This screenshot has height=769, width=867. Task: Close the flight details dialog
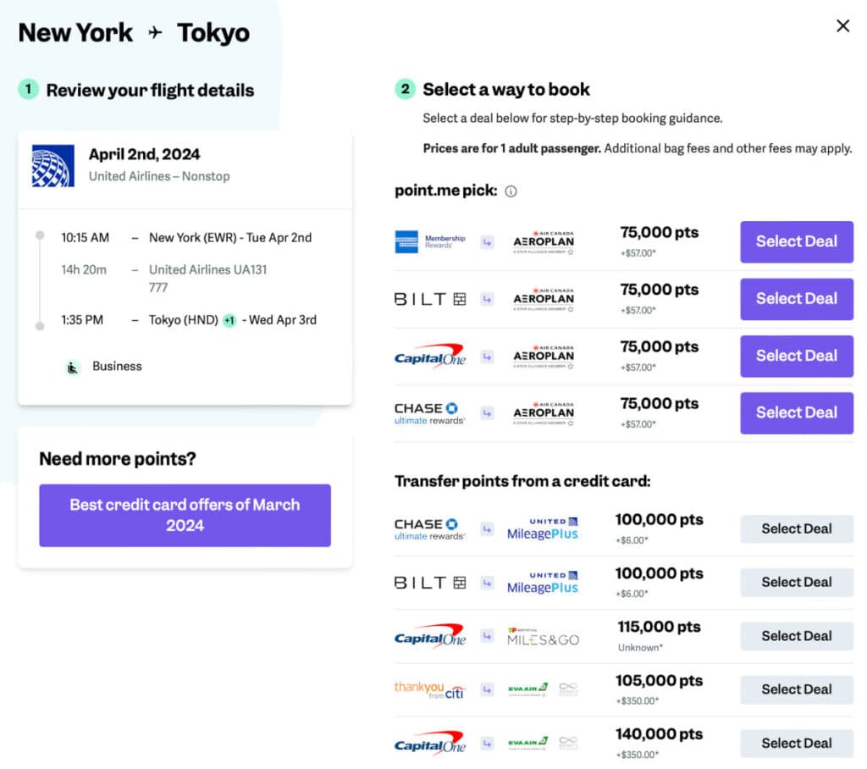(x=842, y=26)
